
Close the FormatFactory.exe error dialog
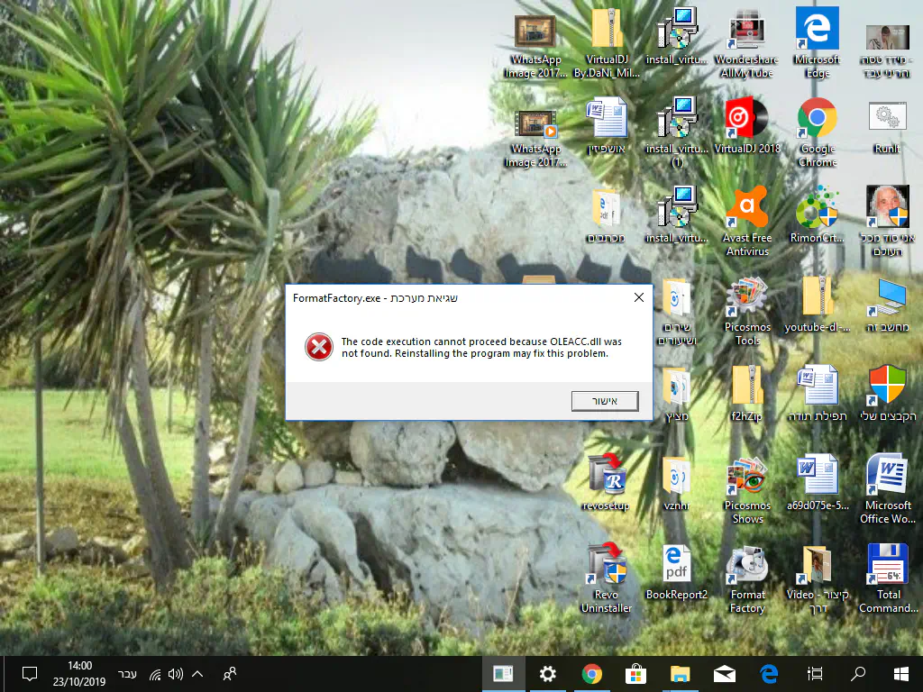638,298
